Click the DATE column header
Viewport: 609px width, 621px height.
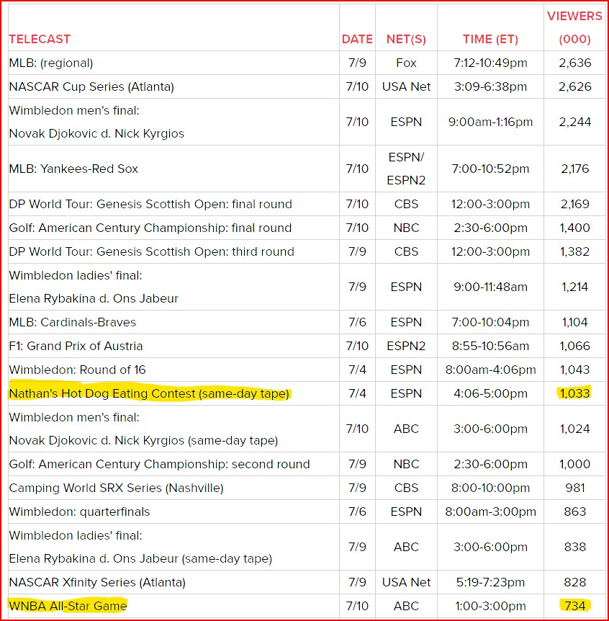(357, 39)
